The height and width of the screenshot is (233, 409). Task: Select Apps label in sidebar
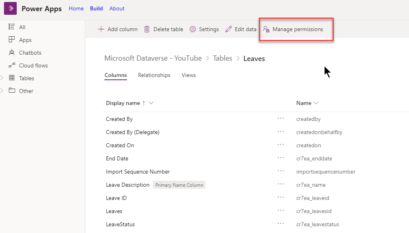click(25, 40)
